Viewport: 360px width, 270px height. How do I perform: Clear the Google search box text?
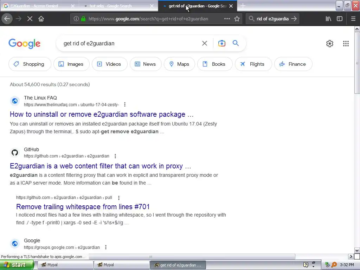coord(205,43)
